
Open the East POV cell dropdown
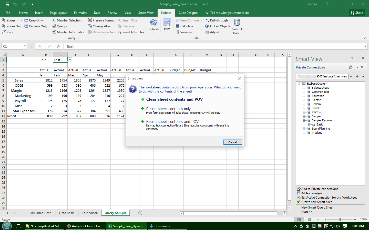(x=70, y=60)
